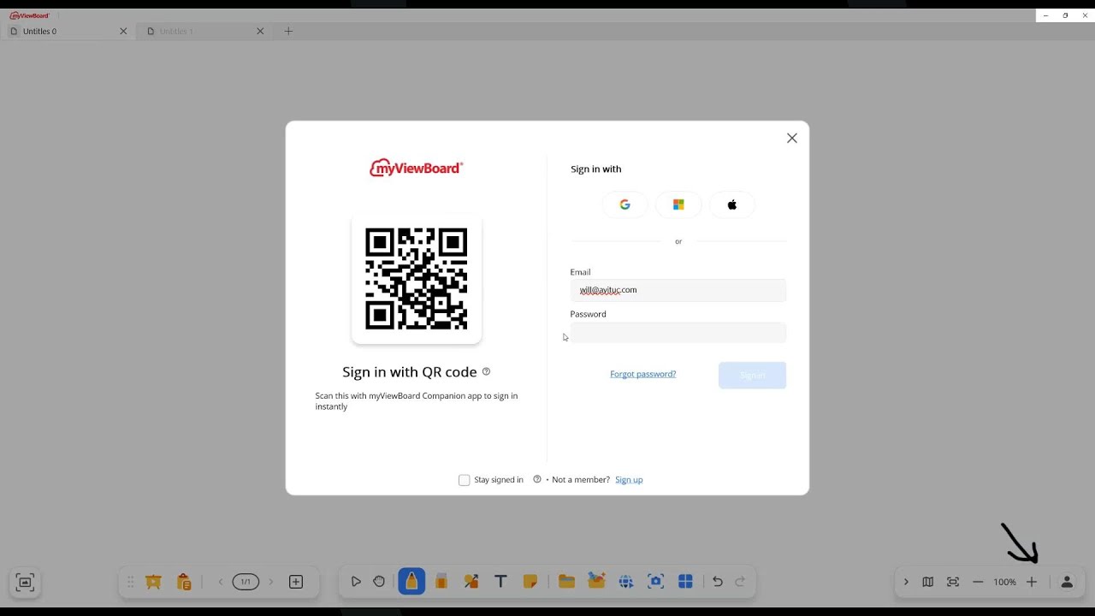Add a sticky note
The height and width of the screenshot is (616, 1095).
[x=530, y=582]
